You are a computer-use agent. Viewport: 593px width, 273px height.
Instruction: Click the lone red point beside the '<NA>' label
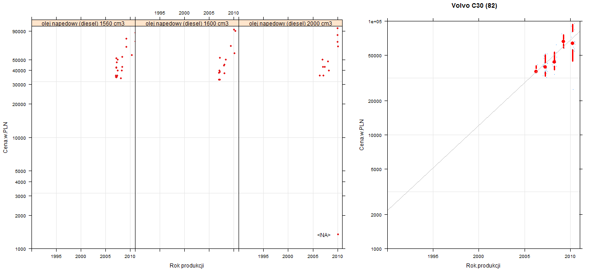[x=338, y=234]
